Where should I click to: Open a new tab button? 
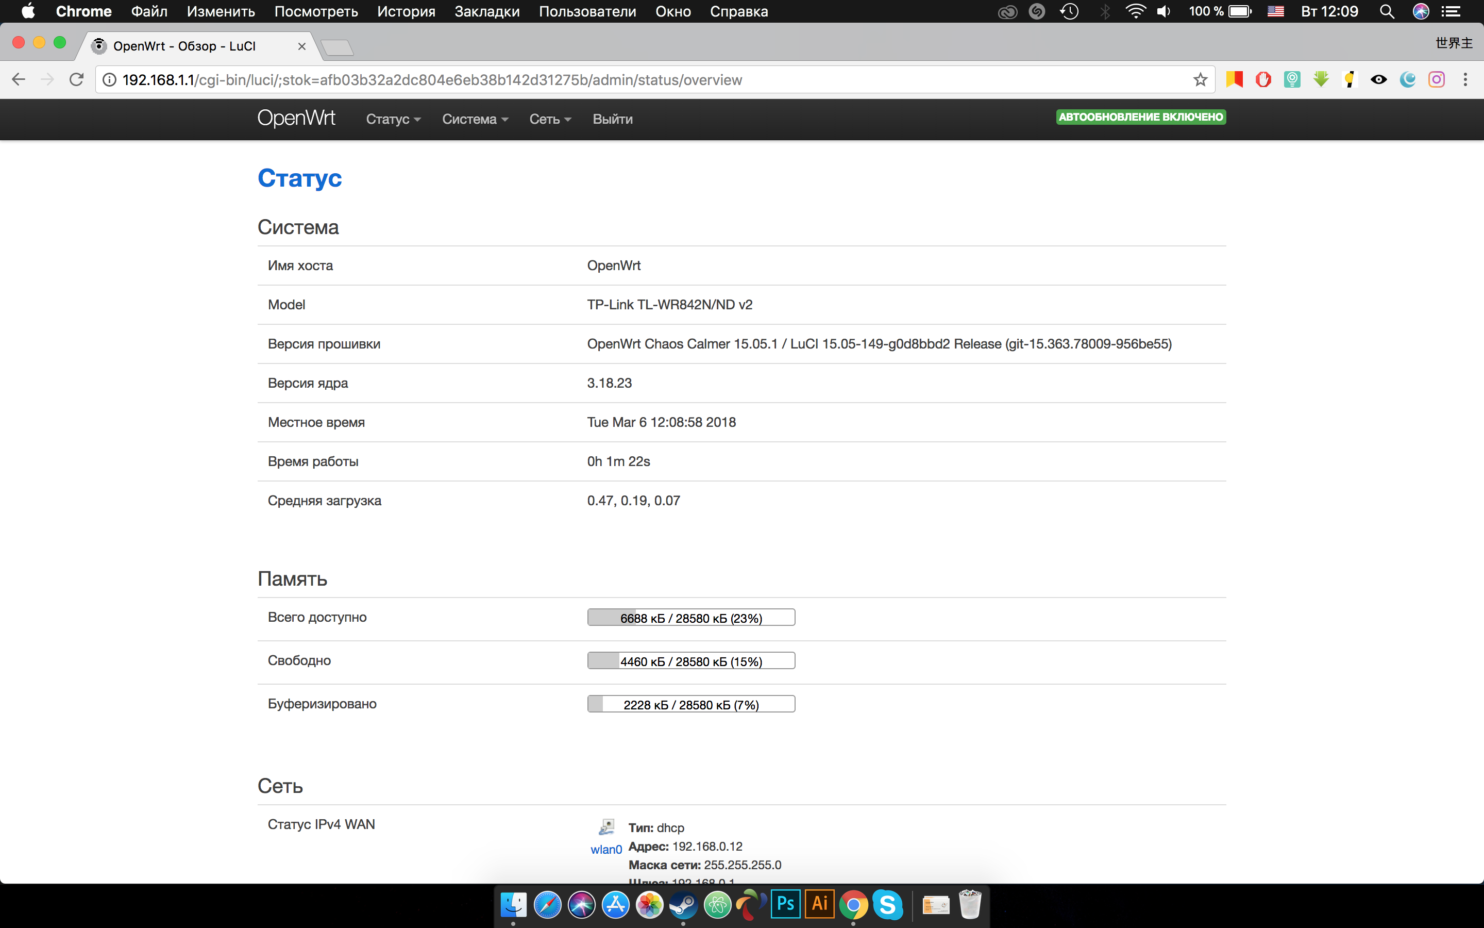tap(336, 47)
